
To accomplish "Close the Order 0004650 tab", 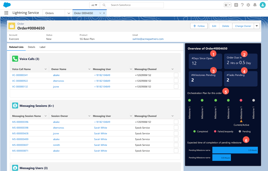I will (104, 13).
